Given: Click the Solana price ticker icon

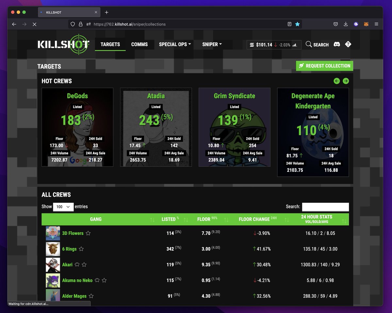Looking at the screenshot, I should click(x=252, y=44).
